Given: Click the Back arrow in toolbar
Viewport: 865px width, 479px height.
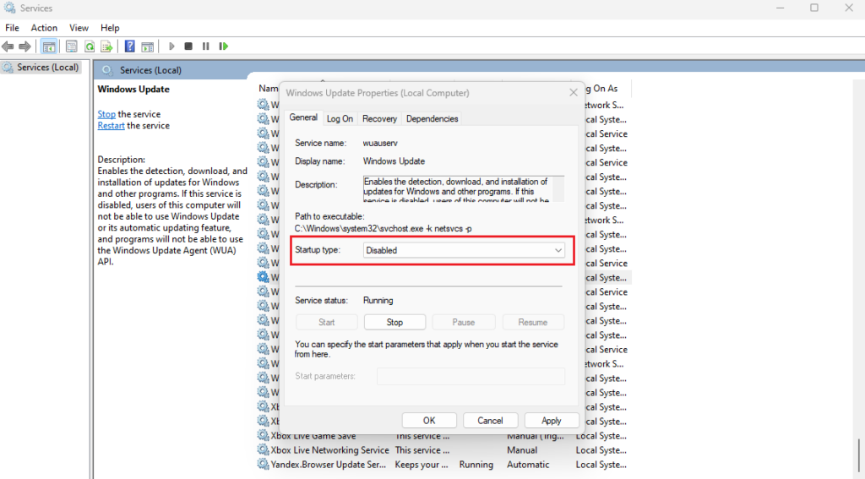Looking at the screenshot, I should click(8, 46).
